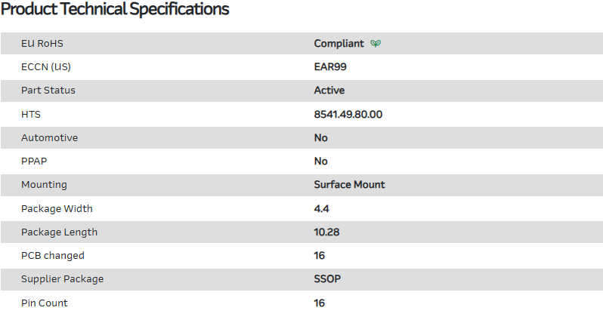This screenshot has height=326, width=603.
Task: Select the 8541.49.80.00 HTS code
Action: (348, 114)
